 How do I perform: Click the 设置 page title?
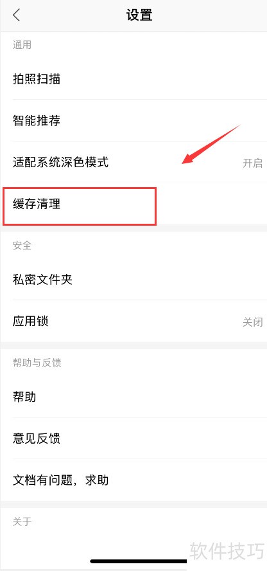pyautogui.click(x=139, y=15)
